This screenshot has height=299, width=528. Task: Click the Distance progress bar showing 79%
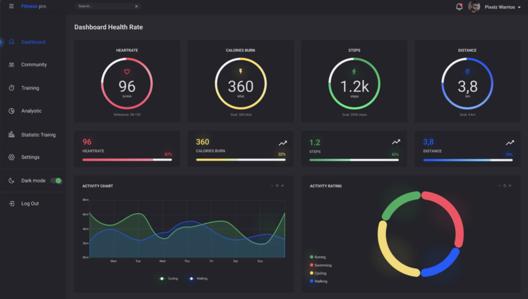tap(468, 160)
